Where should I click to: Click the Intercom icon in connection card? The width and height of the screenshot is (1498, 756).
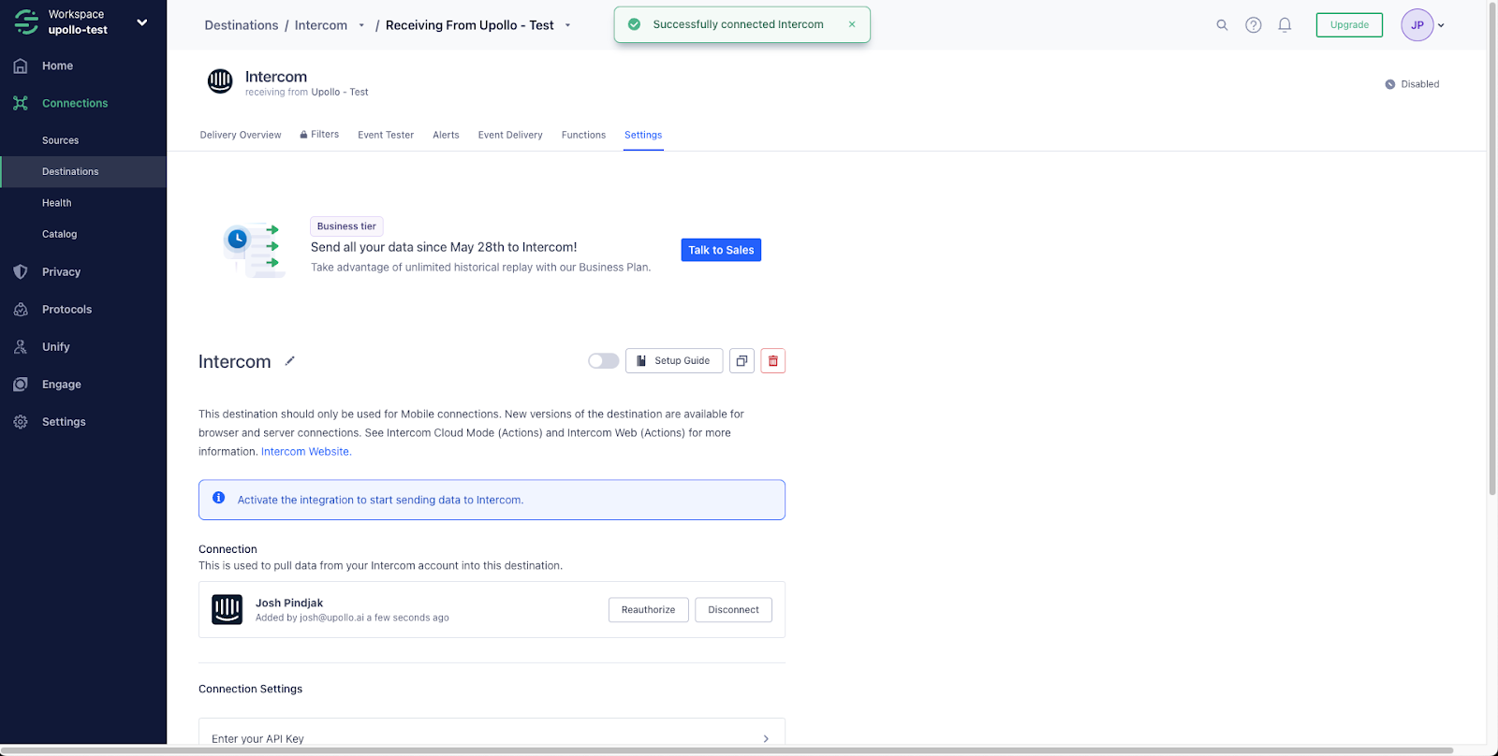coord(228,610)
